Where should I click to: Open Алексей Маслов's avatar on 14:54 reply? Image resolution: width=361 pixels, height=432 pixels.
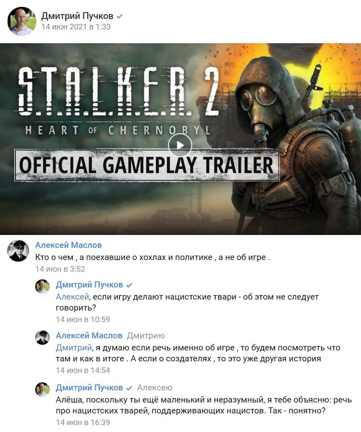[42, 338]
